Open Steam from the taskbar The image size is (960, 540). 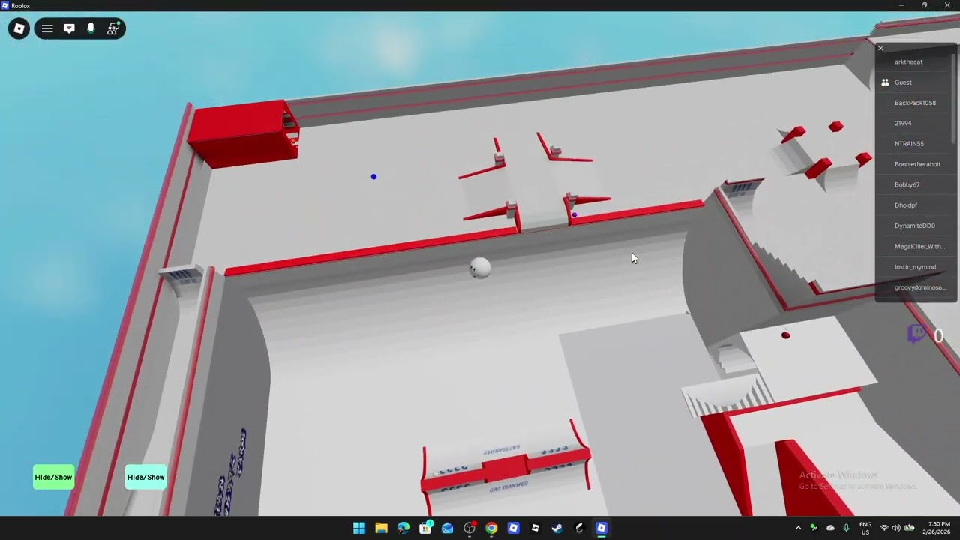[x=557, y=528]
